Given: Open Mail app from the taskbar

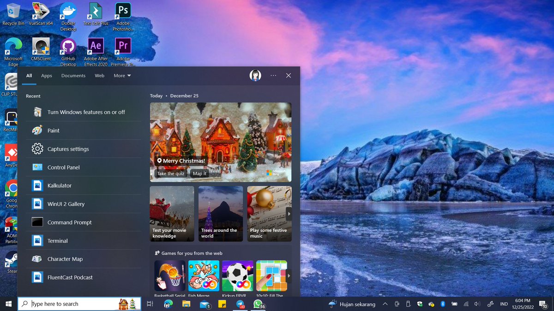Looking at the screenshot, I should pos(205,304).
